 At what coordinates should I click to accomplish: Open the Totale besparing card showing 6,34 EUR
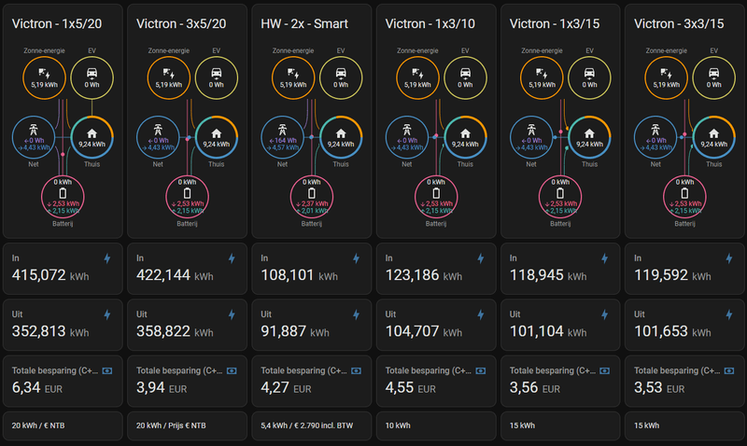(63, 381)
